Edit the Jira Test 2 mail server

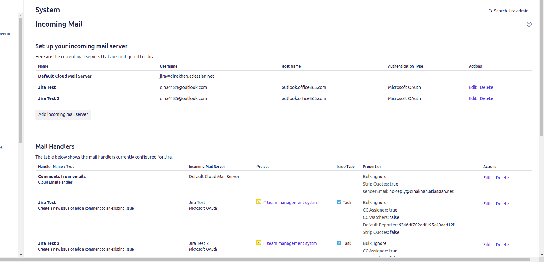(x=473, y=98)
